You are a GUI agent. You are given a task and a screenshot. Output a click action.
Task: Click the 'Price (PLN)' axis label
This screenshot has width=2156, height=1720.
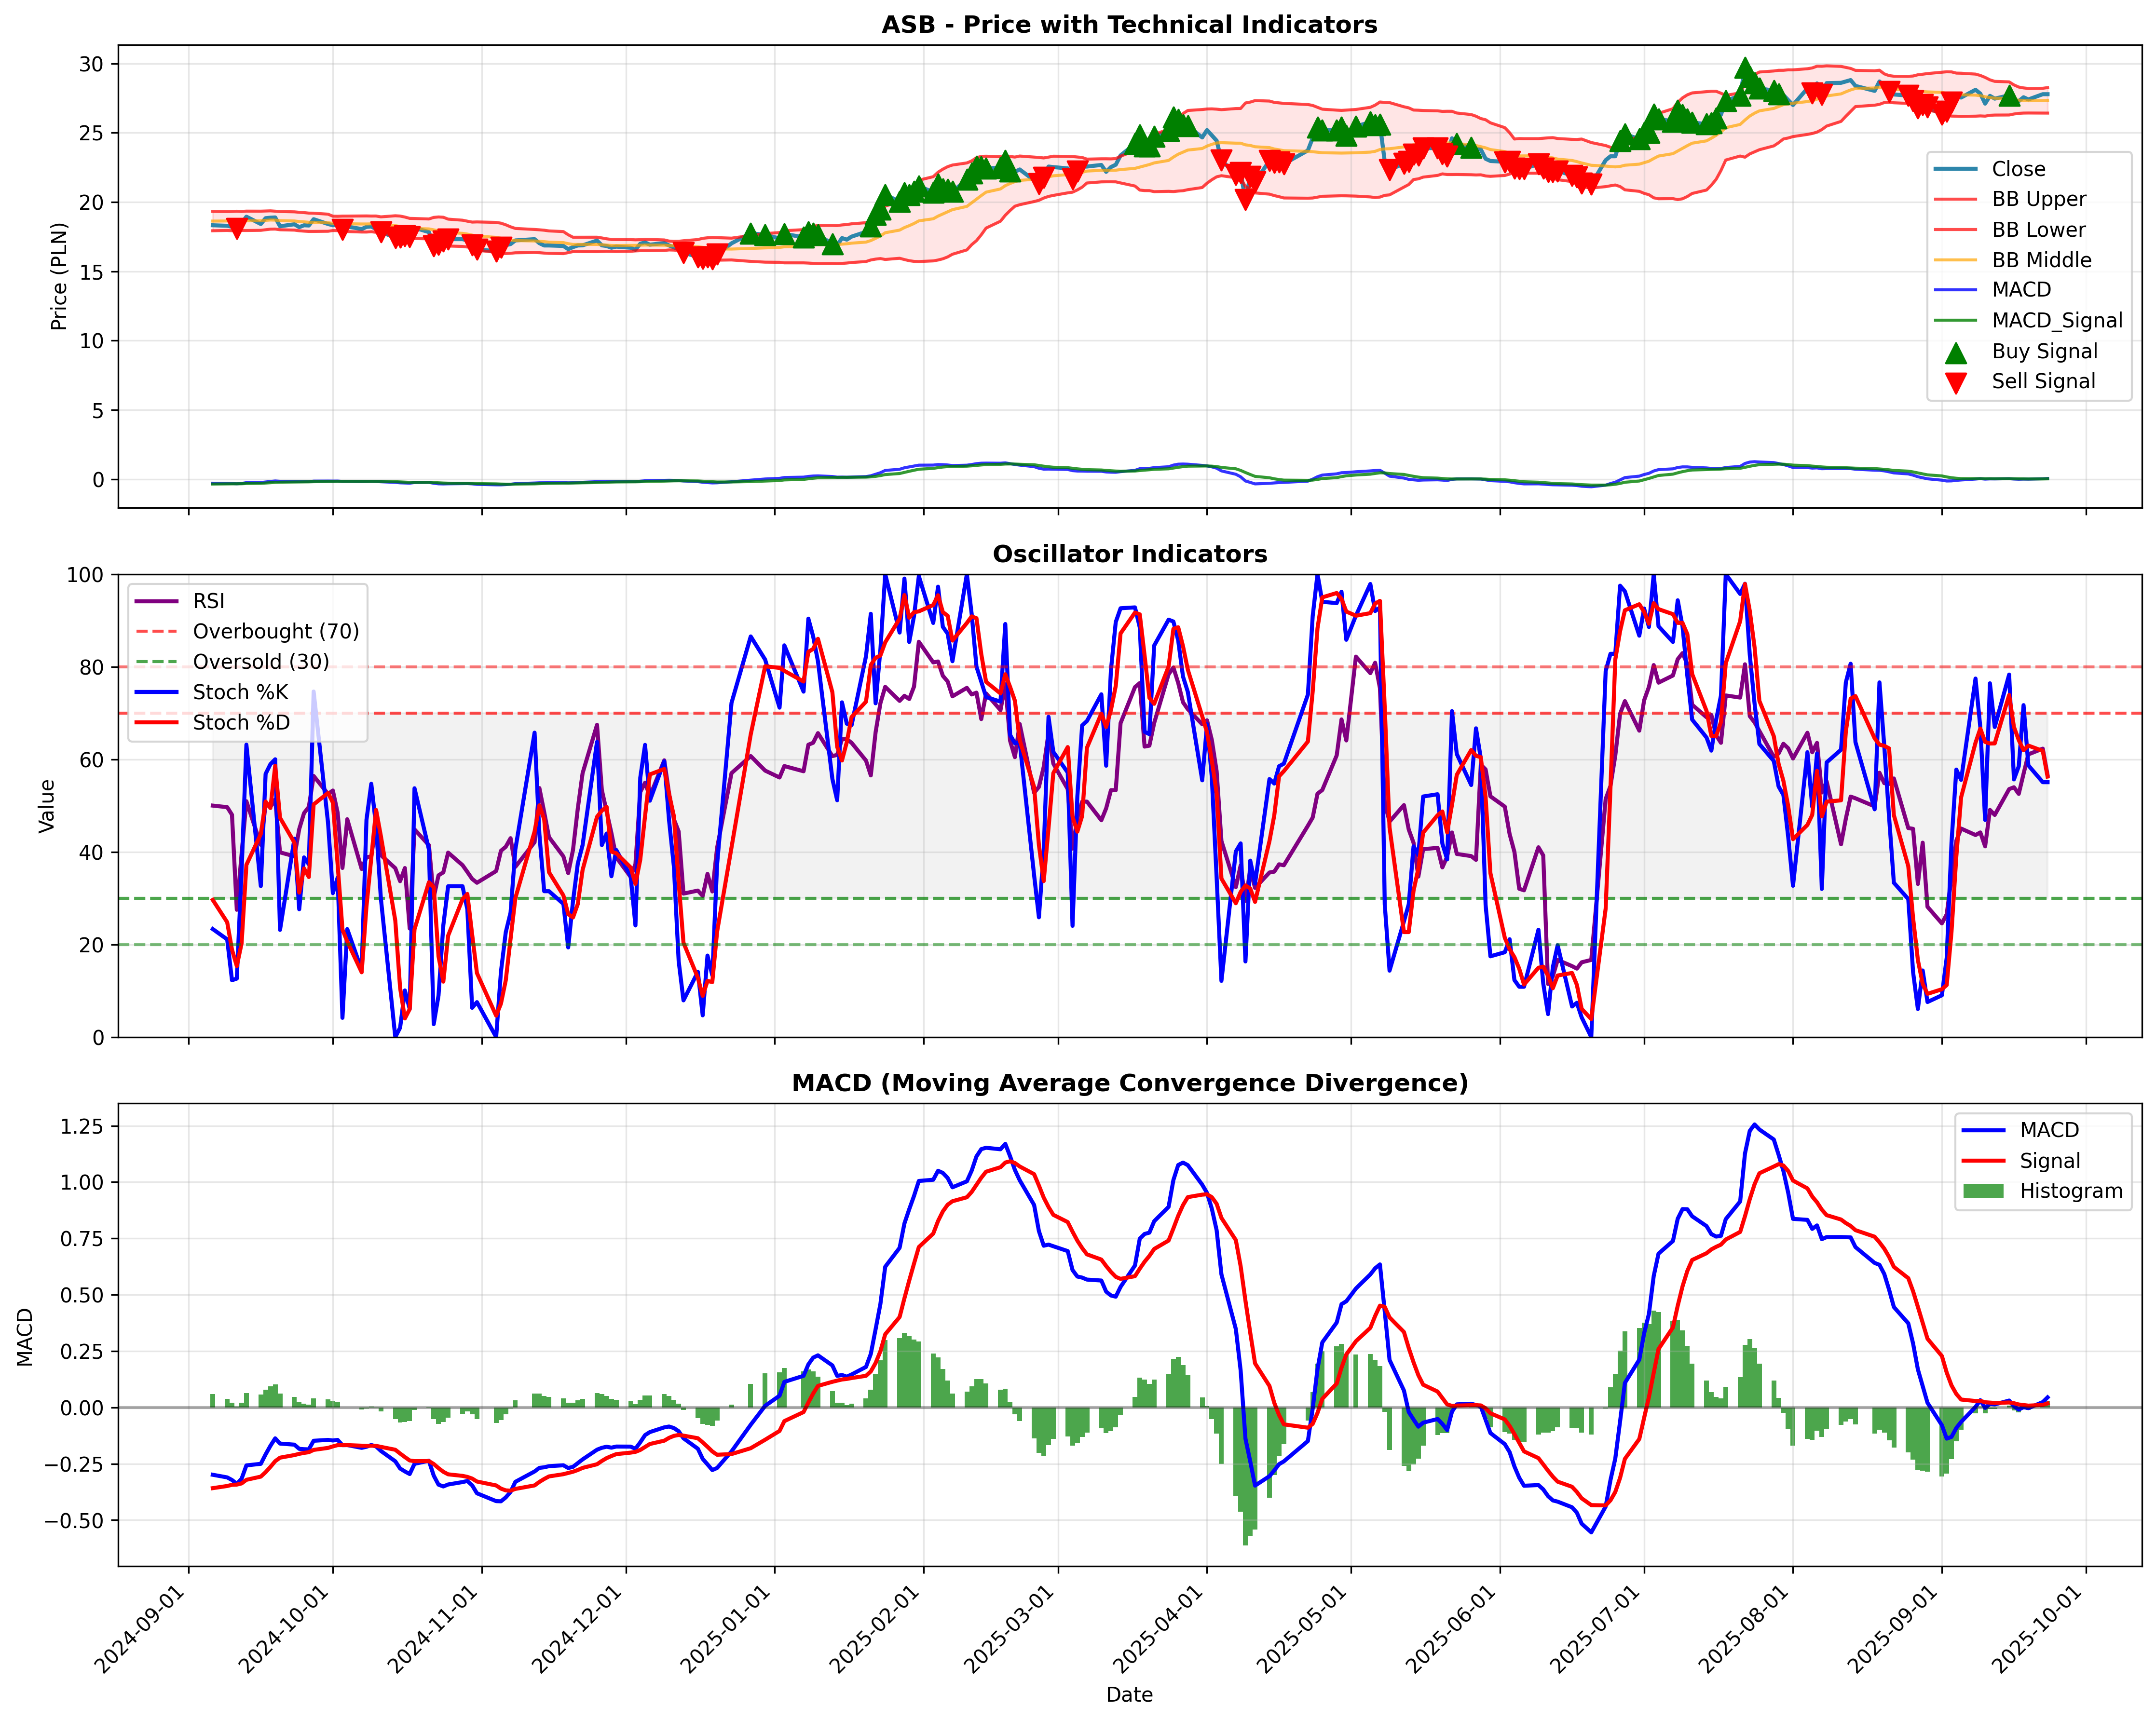coord(59,276)
